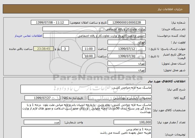This screenshot has width=195, height=138.
Task: Click the label حداقل تاریخ اعتبار قیمت
Action: [x=174, y=56]
